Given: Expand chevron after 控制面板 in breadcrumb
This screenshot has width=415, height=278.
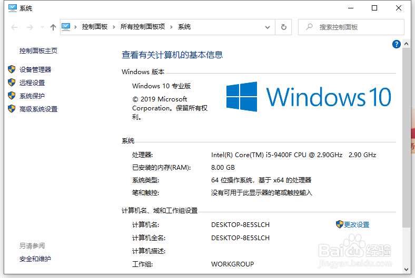Looking at the screenshot, I should point(114,27).
